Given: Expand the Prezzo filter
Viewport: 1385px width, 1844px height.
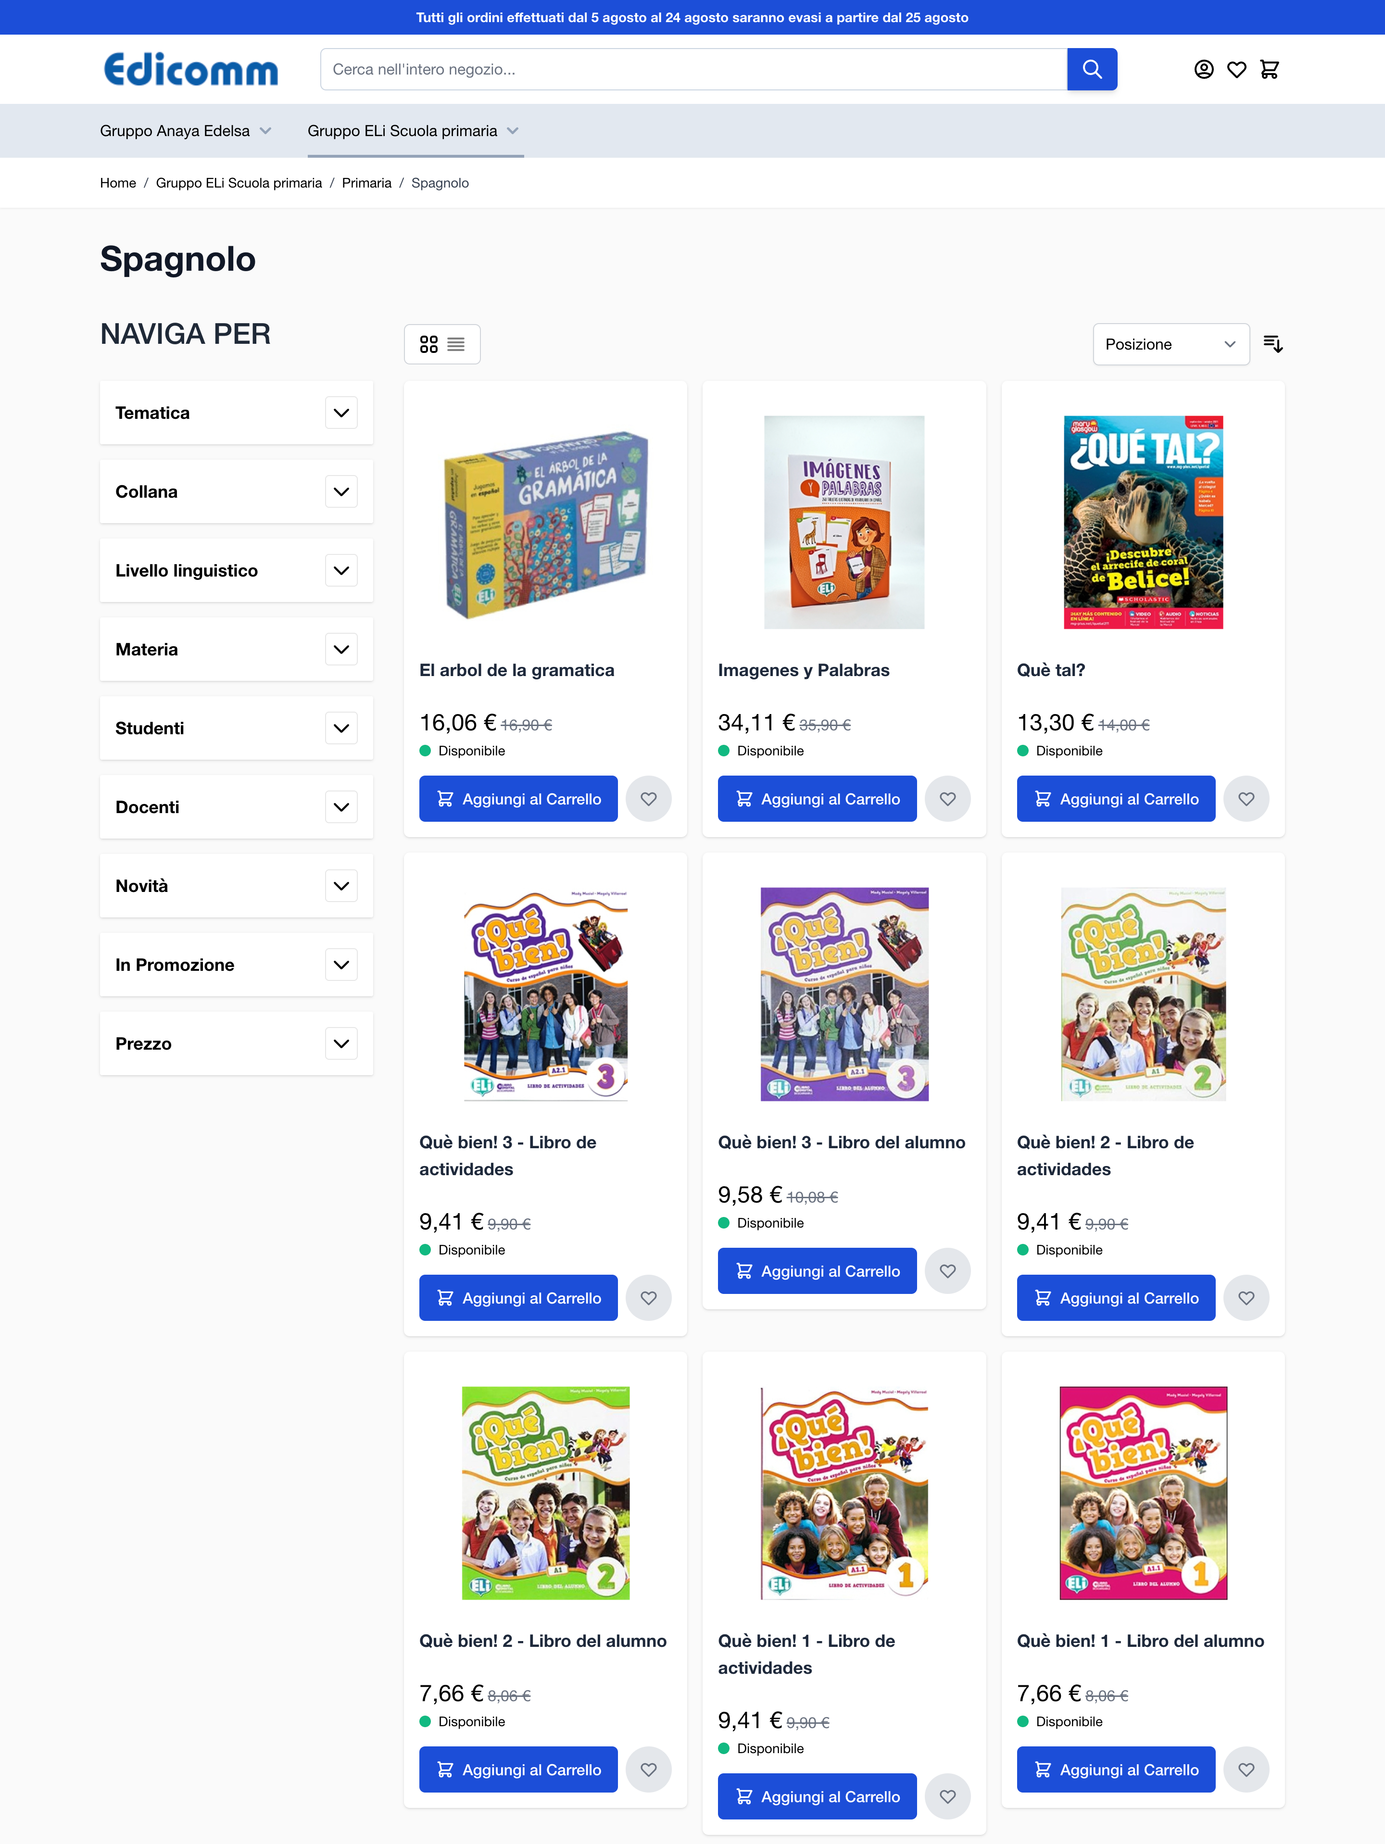Looking at the screenshot, I should click(237, 1044).
